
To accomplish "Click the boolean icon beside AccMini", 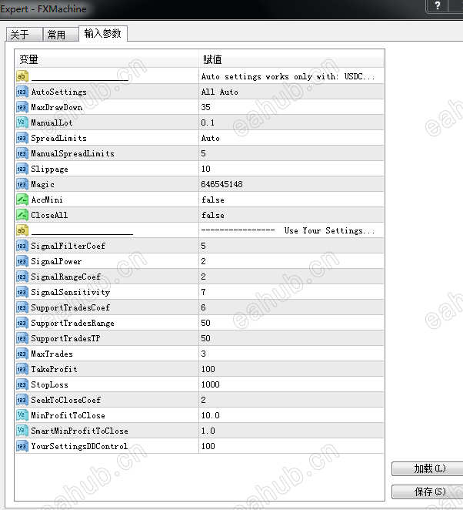I will pos(22,200).
